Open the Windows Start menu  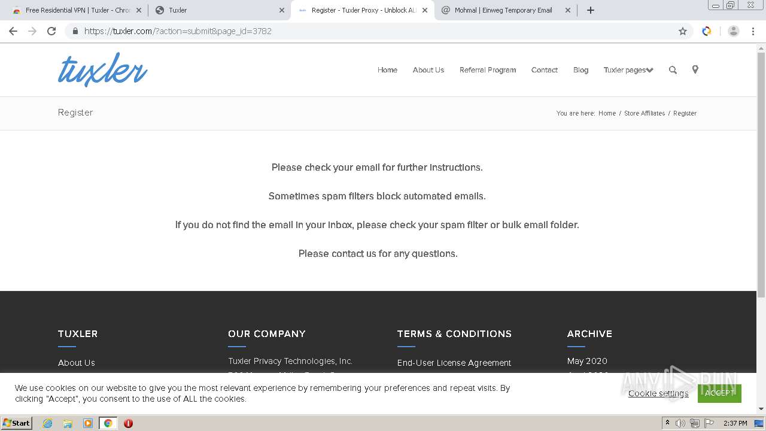click(x=17, y=423)
